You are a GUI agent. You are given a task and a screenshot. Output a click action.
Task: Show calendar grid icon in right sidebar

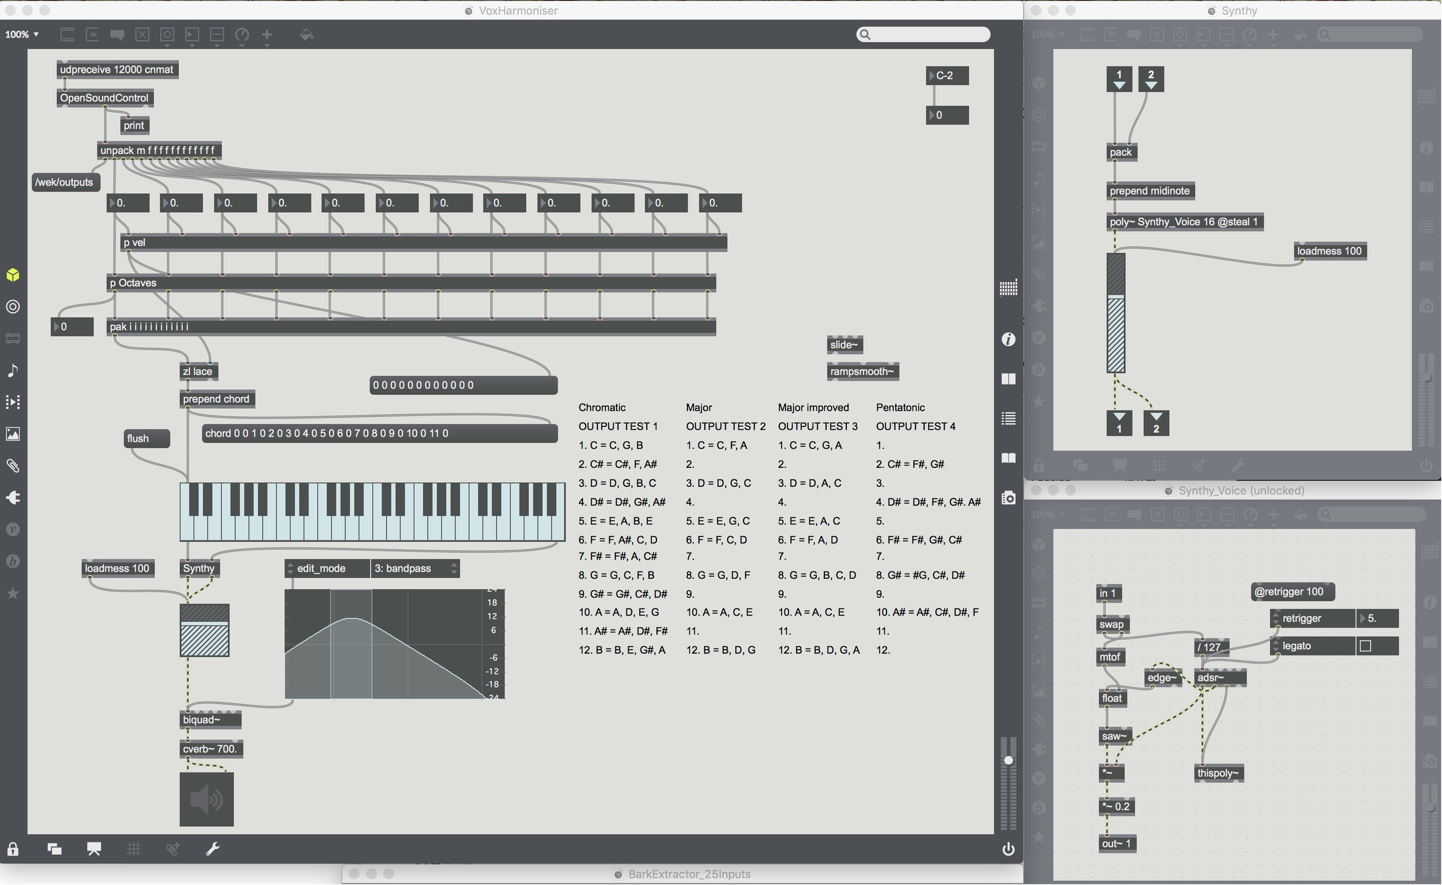click(x=1008, y=288)
